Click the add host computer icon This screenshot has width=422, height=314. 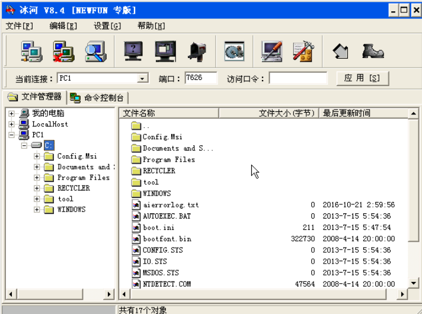click(32, 52)
